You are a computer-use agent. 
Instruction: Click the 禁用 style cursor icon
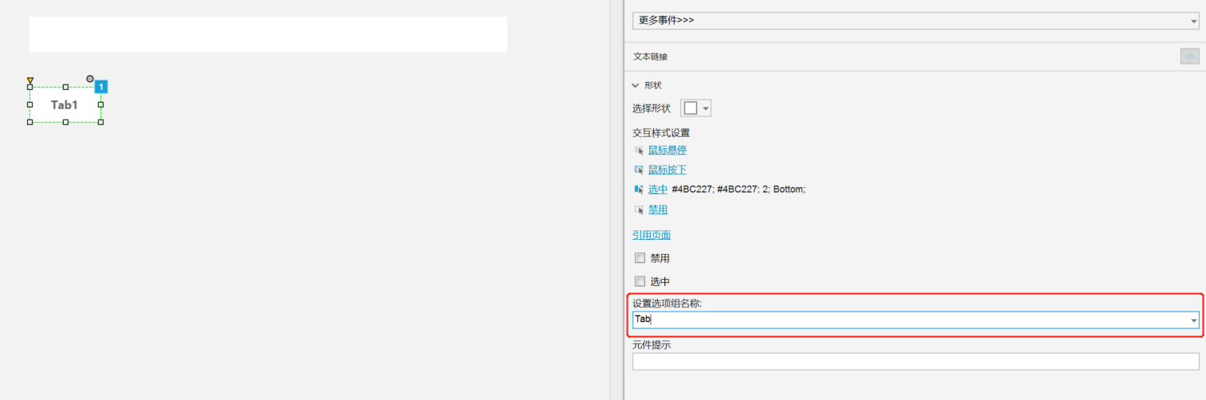(639, 210)
